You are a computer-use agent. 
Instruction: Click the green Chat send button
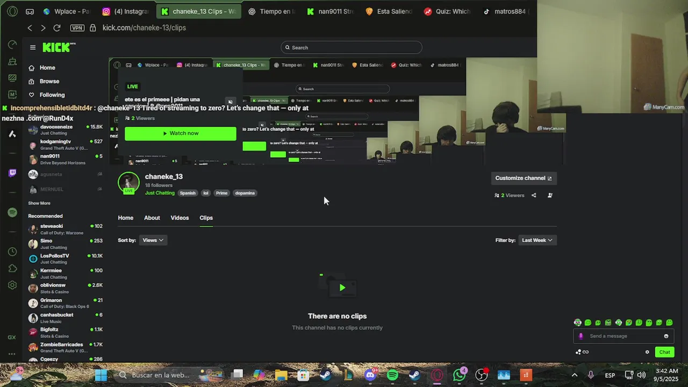click(665, 352)
